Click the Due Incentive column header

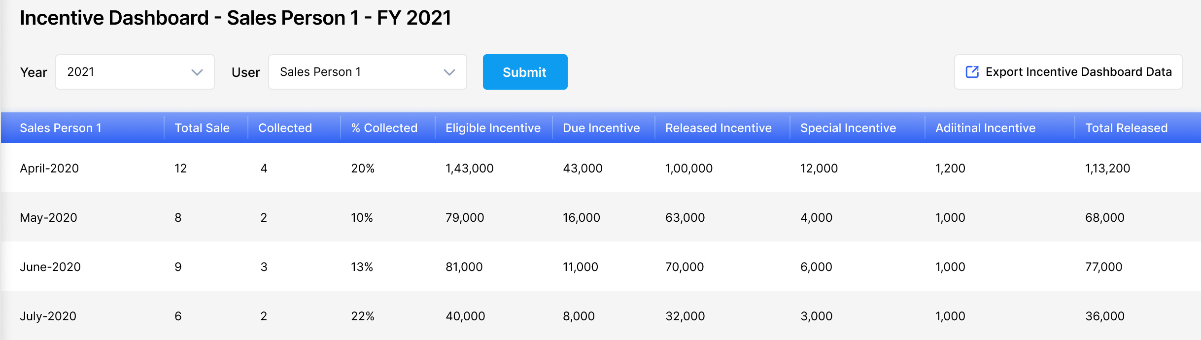coord(601,128)
